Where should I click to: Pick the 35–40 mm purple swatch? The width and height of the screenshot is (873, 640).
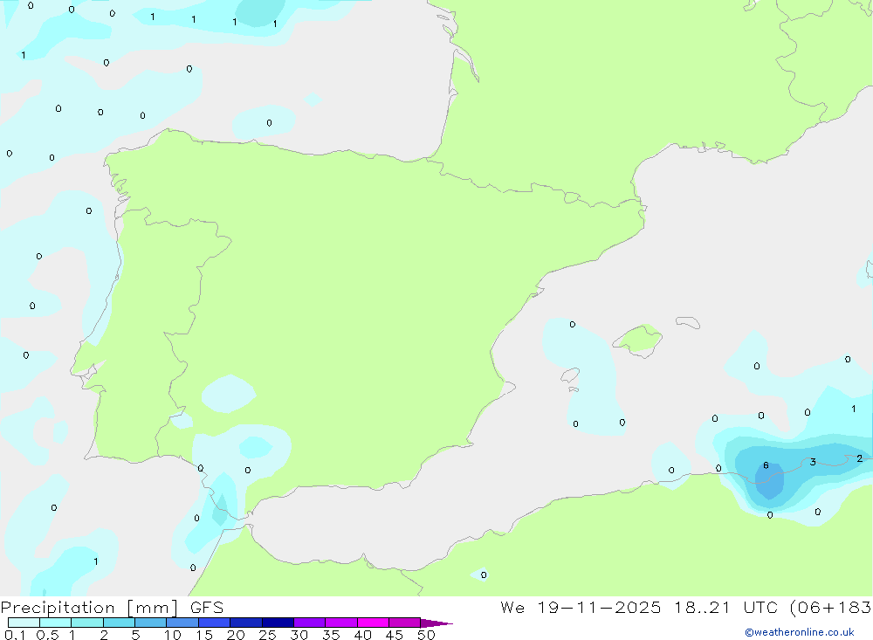pyautogui.click(x=341, y=623)
